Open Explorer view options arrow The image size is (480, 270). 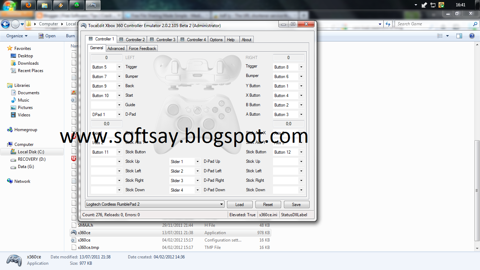[x=447, y=36]
